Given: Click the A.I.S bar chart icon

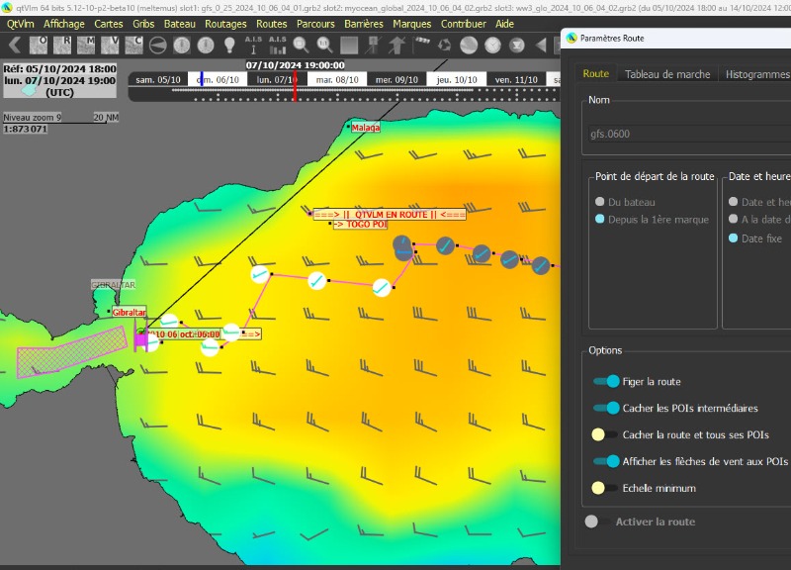Looking at the screenshot, I should click(x=277, y=46).
